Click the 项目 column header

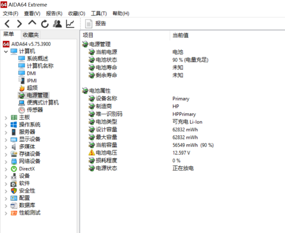pyautogui.click(x=88, y=35)
